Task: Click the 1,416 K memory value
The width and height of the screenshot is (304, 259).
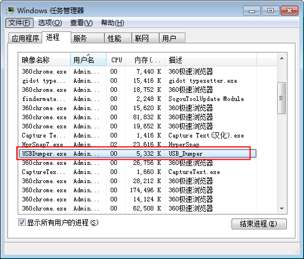Action: (x=149, y=135)
